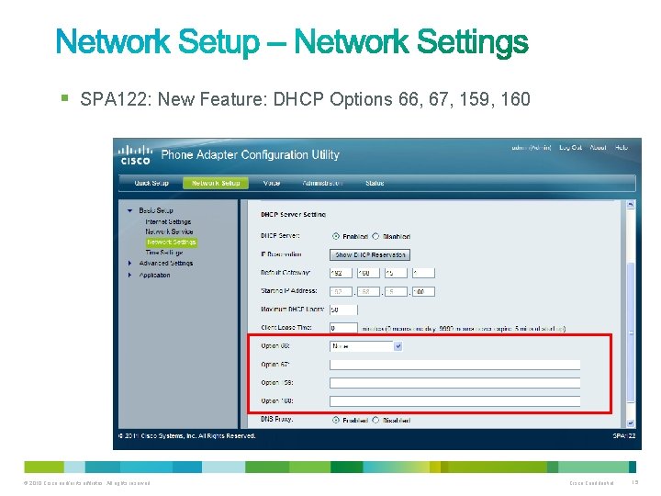Screen dimensions: 661x496
Task: Select the Network Setup tab
Action: pos(216,183)
